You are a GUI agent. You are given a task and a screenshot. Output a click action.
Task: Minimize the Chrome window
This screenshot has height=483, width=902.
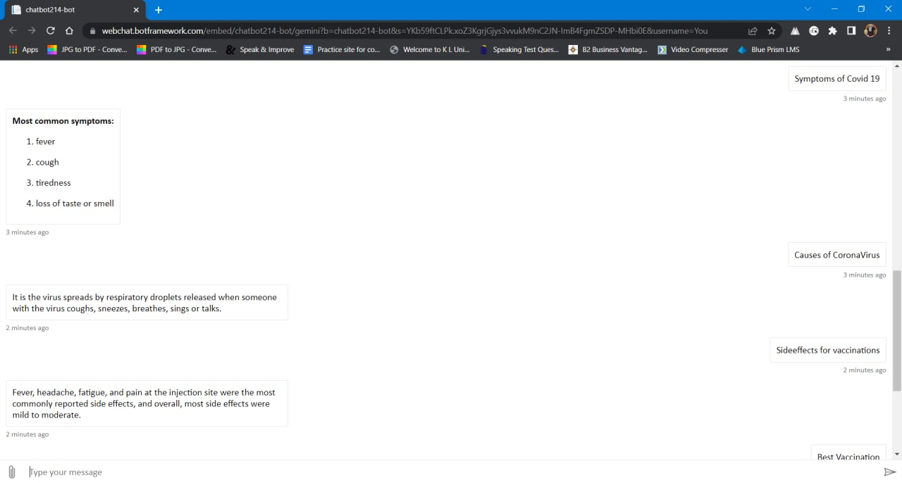834,9
